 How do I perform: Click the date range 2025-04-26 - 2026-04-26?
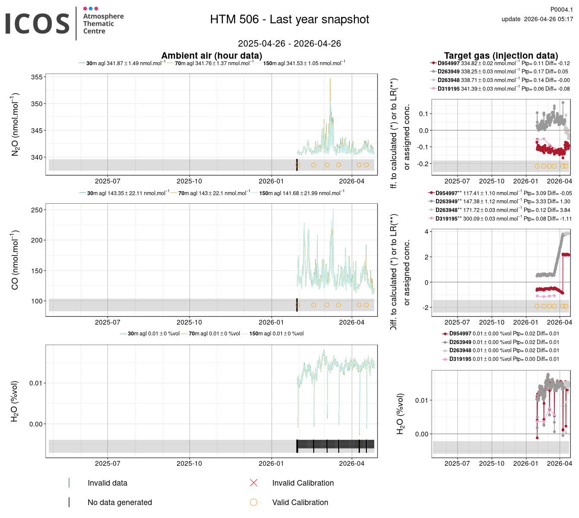(289, 44)
